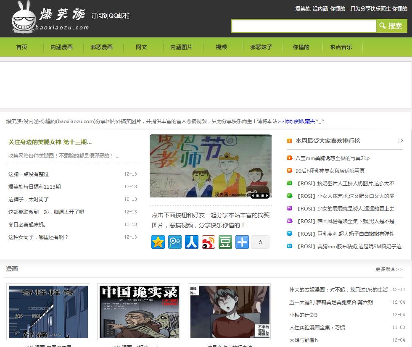
Task: Open the 奇怪怪奇 comic thumbnail
Action: pyautogui.click(x=48, y=312)
